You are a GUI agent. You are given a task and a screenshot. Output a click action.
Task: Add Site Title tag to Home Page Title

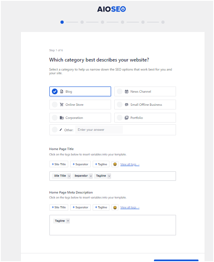[59, 164]
